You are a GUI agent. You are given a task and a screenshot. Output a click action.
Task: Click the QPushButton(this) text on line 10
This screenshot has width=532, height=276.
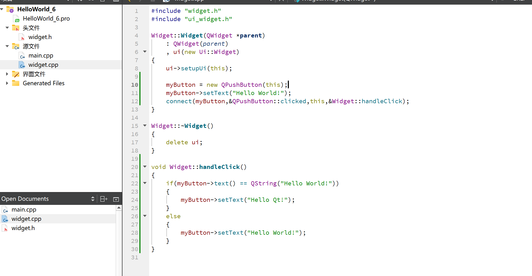[252, 85]
